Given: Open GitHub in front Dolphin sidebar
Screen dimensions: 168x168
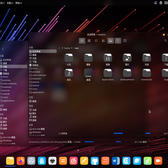Looking at the screenshot, I should (43, 85).
